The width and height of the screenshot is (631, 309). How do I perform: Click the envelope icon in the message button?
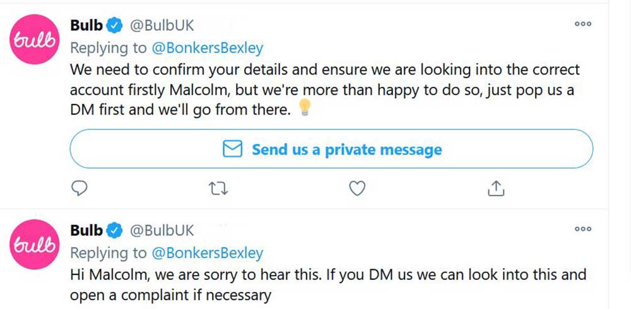click(x=233, y=149)
